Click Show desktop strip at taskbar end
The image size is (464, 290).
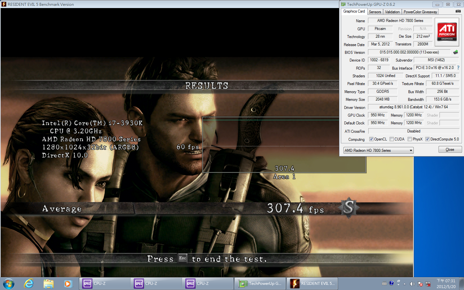462,284
